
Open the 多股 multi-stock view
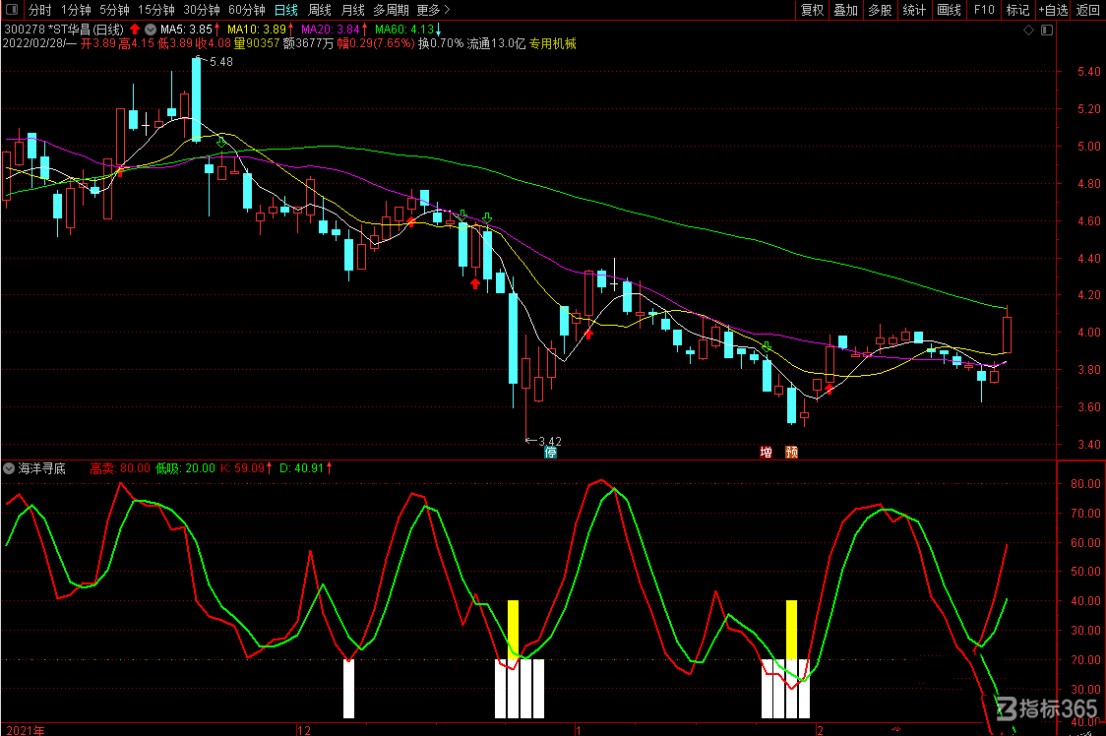coord(880,10)
